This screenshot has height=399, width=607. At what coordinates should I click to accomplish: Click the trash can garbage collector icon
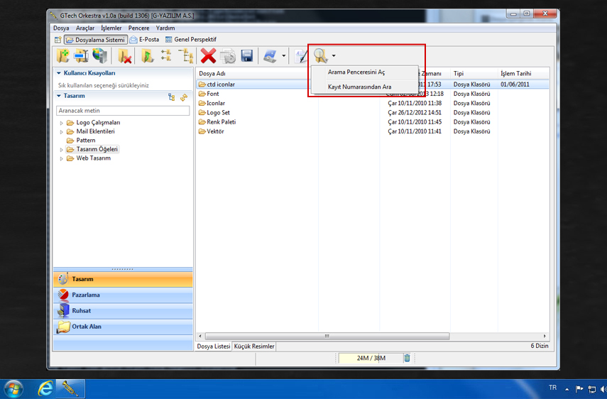[x=407, y=358]
